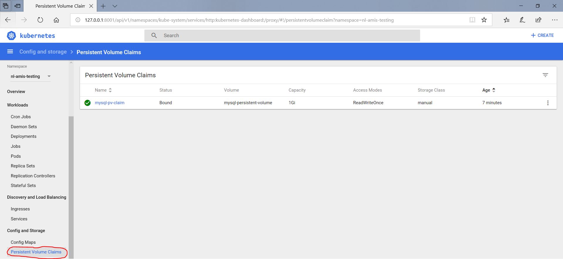Screen dimensions: 563x259
Task: Click the share page icon
Action: pos(538,20)
